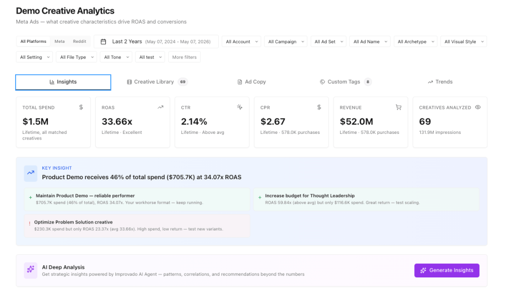
Task: Click the plus icon beside Maintain Product Demo
Action: coord(30,197)
